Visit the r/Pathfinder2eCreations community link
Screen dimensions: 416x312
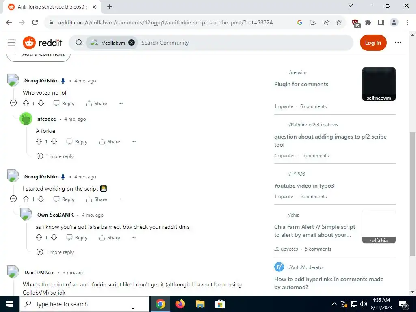click(312, 124)
